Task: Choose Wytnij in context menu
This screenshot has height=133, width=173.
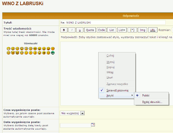Action: click(x=117, y=62)
